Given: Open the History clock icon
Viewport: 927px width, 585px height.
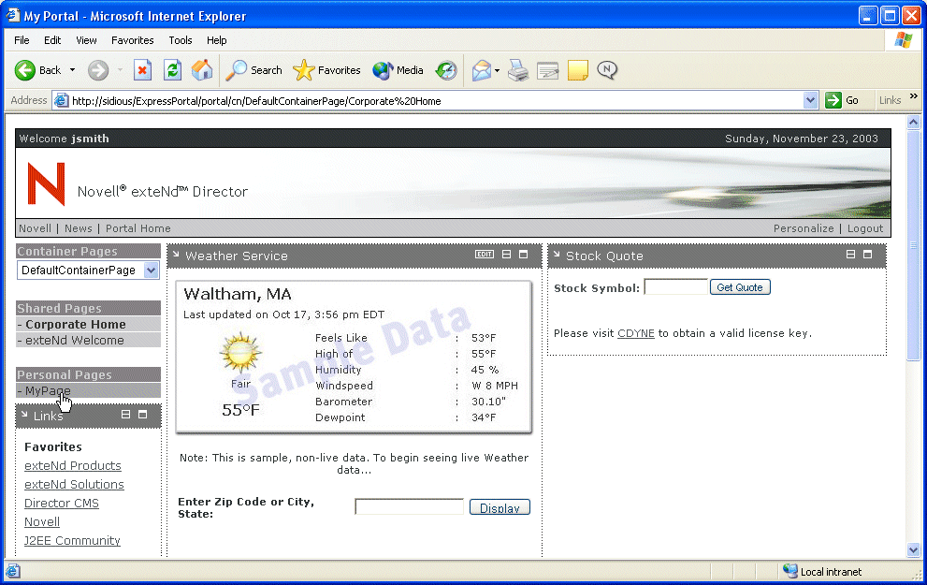Looking at the screenshot, I should click(446, 70).
